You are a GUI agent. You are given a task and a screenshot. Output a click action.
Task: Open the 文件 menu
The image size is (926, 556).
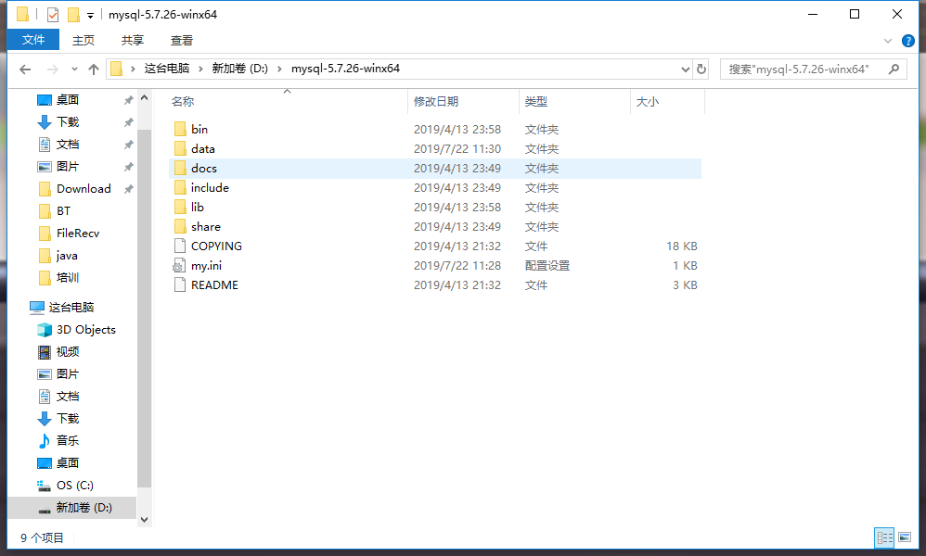pos(33,40)
